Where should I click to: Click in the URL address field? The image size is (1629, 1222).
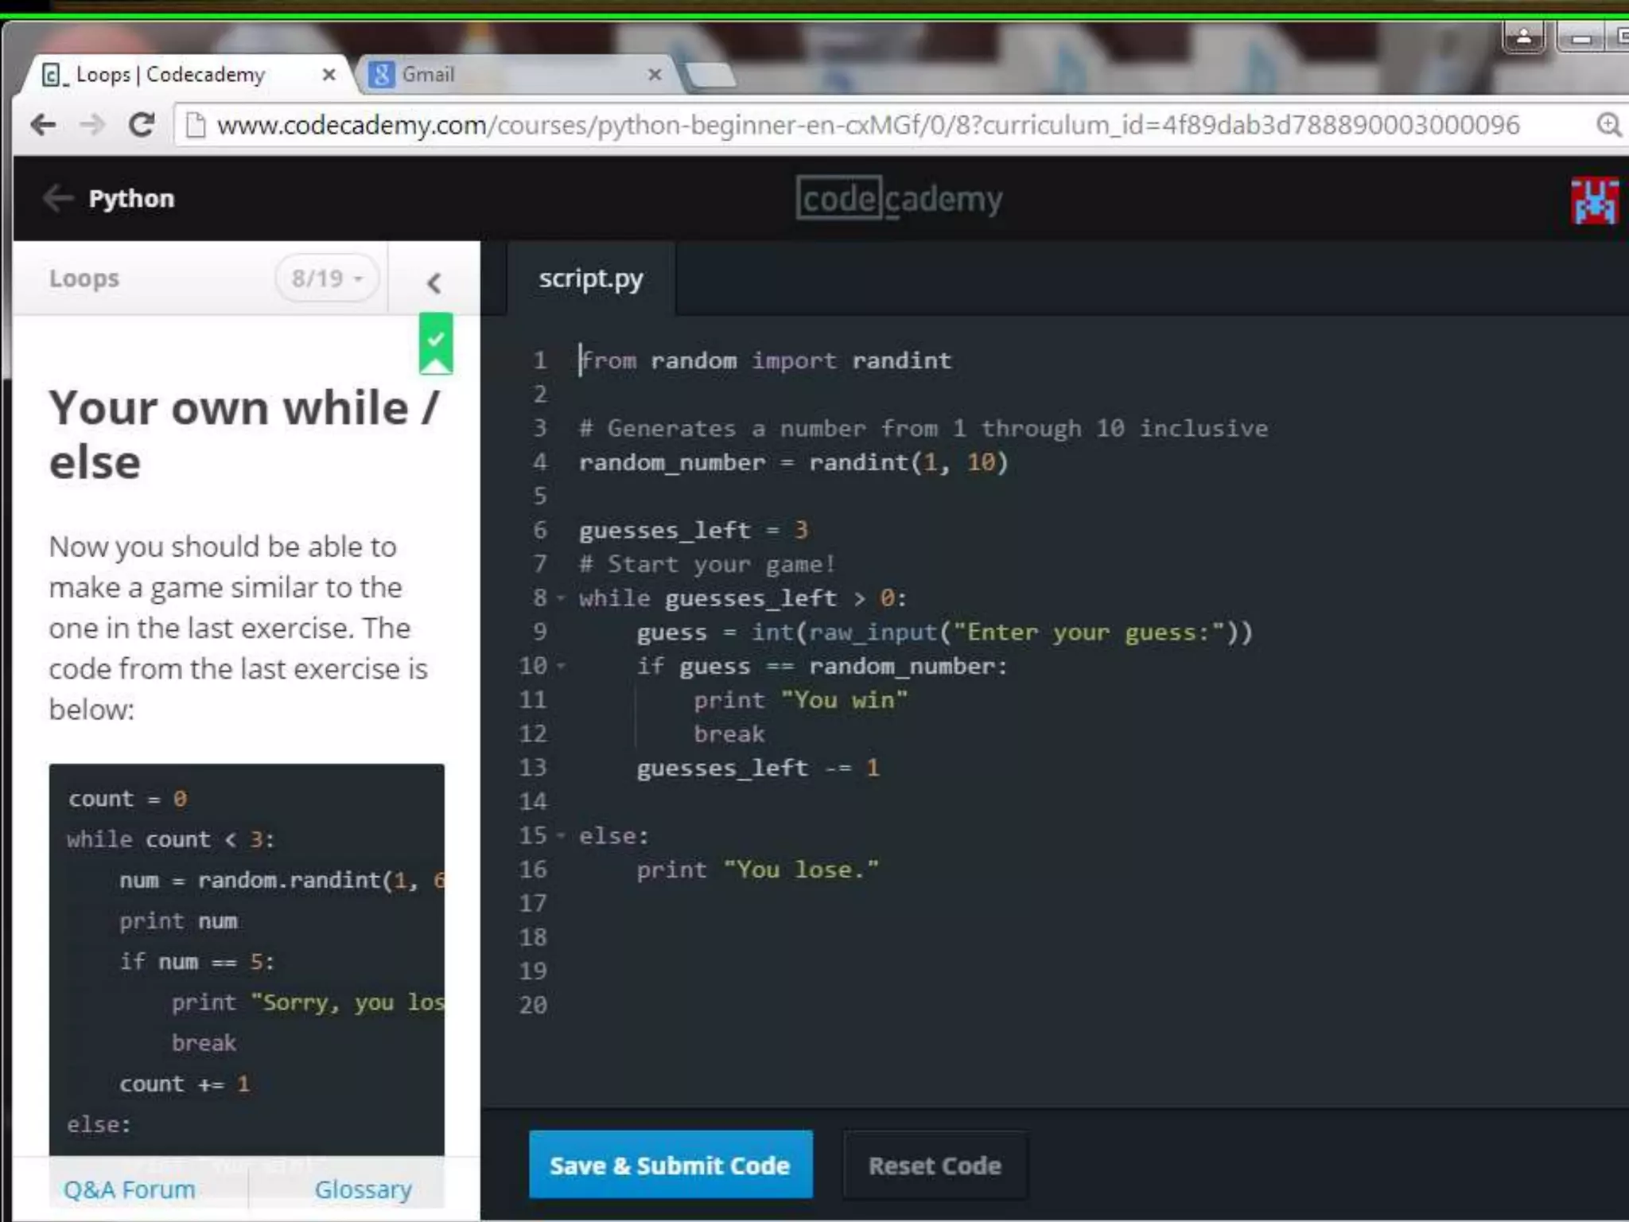pyautogui.click(x=867, y=125)
